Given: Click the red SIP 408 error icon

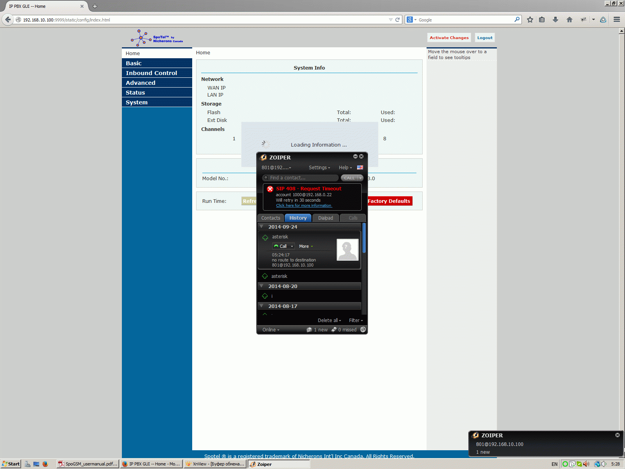Looking at the screenshot, I should 270,189.
